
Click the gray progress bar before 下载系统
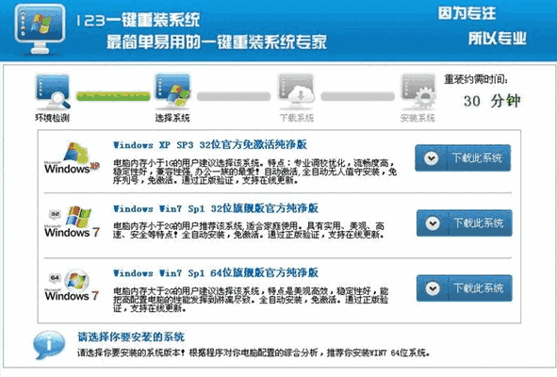pyautogui.click(x=234, y=96)
